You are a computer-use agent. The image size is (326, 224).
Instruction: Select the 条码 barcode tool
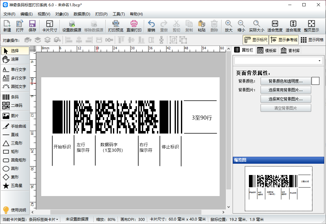coord(15,97)
